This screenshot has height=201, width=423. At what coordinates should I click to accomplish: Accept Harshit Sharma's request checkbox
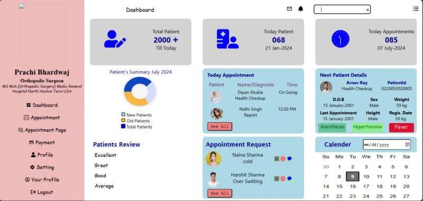pos(277,178)
